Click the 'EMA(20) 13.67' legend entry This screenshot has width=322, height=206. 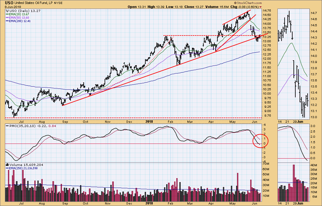(19, 14)
